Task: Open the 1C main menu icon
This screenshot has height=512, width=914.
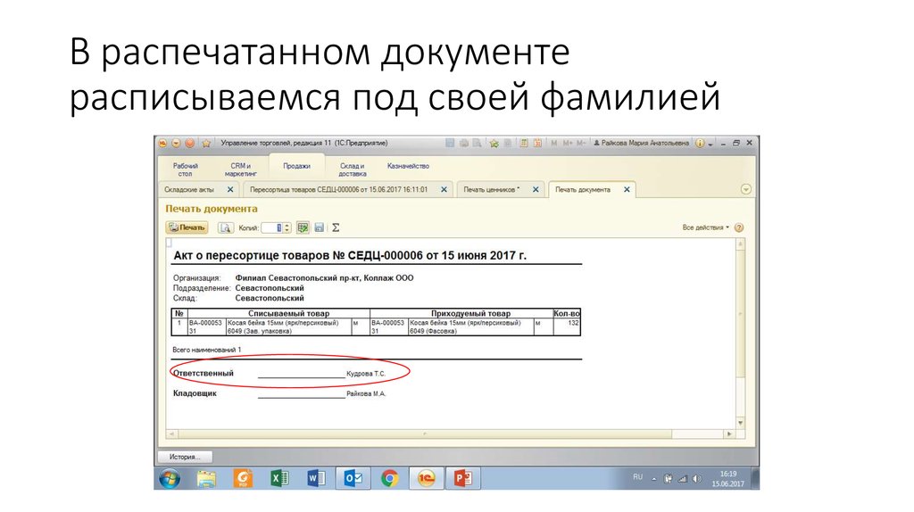Action: click(162, 144)
